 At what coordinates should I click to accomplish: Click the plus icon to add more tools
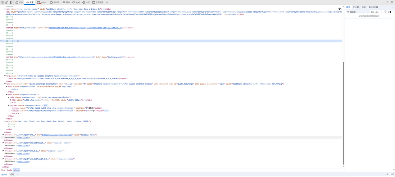(x=107, y=2)
